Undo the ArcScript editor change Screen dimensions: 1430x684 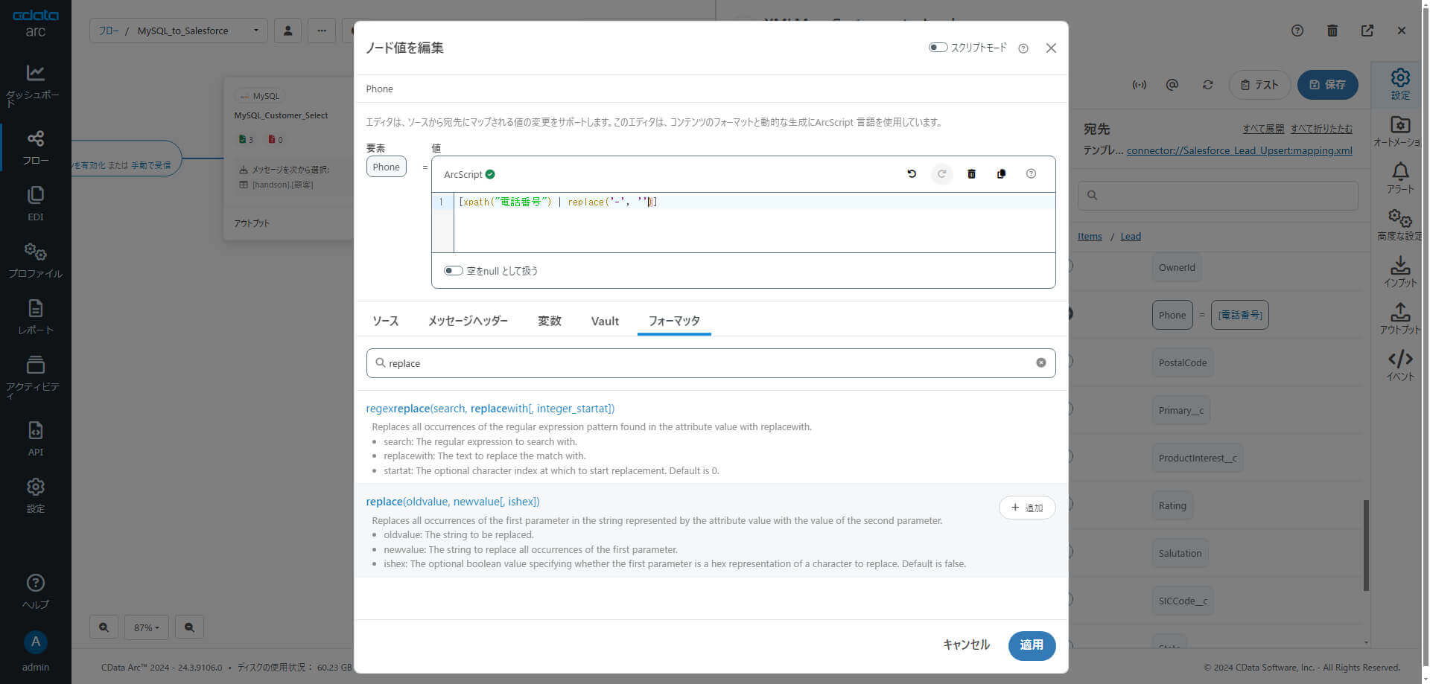point(912,174)
